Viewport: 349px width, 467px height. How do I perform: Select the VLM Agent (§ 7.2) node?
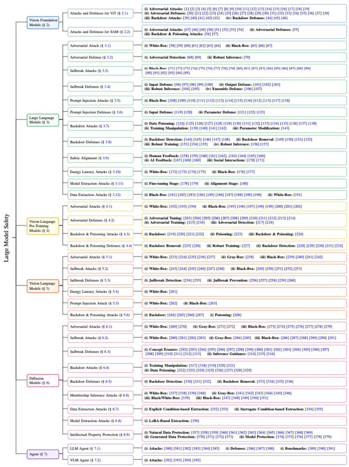point(100,460)
